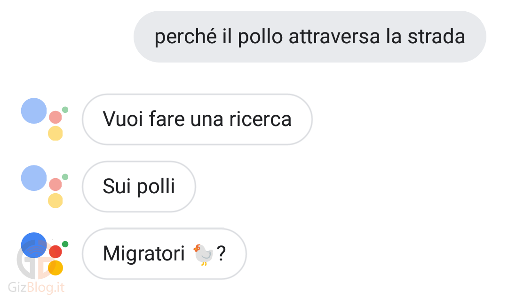Click the pale yellow dot of the middle Assistant logo
Image resolution: width=508 pixels, height=299 pixels.
(x=56, y=201)
